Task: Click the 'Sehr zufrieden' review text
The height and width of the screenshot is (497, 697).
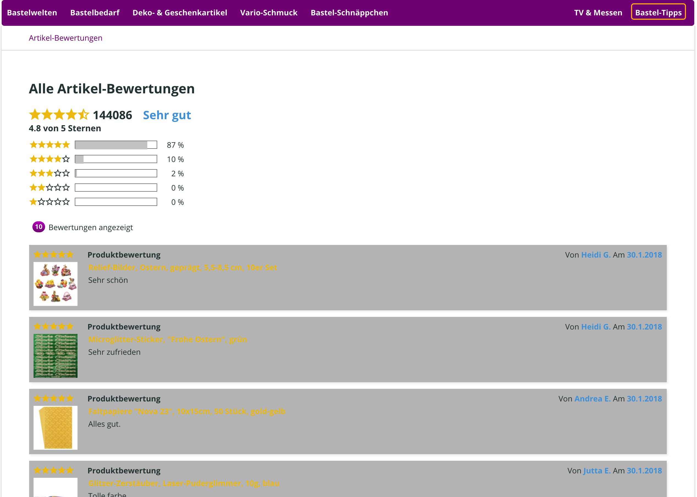Action: tap(115, 352)
